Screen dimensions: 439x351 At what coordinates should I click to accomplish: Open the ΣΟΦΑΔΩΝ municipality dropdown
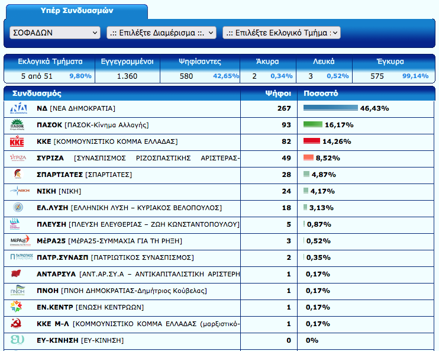(x=55, y=33)
